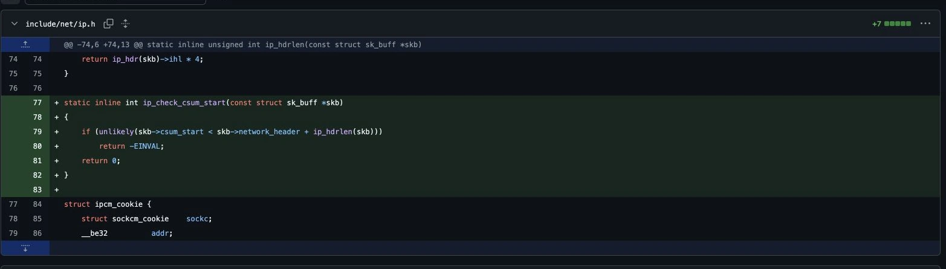
Task: Expand hidden lines above the hunk
Action: coord(25,45)
